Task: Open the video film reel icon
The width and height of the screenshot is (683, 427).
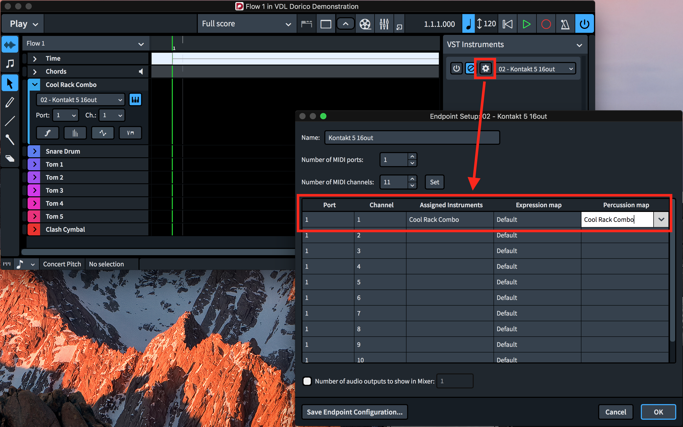Action: (x=365, y=24)
